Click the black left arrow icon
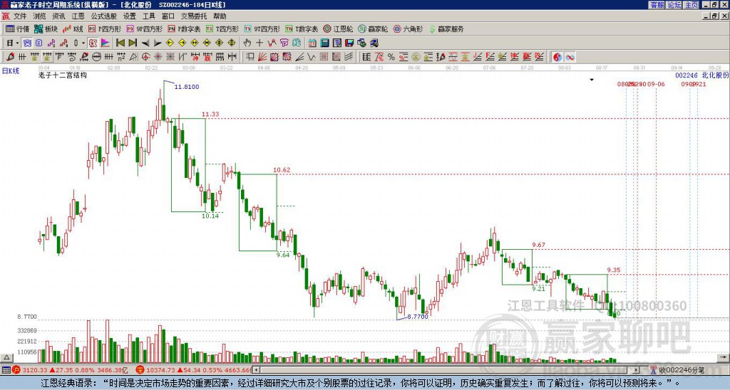 coord(145,43)
